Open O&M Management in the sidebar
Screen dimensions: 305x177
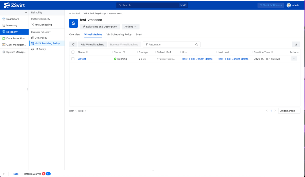14,45
